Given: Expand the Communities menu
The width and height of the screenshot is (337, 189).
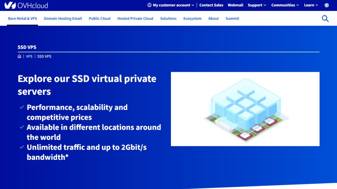Looking at the screenshot, I should point(285,5).
